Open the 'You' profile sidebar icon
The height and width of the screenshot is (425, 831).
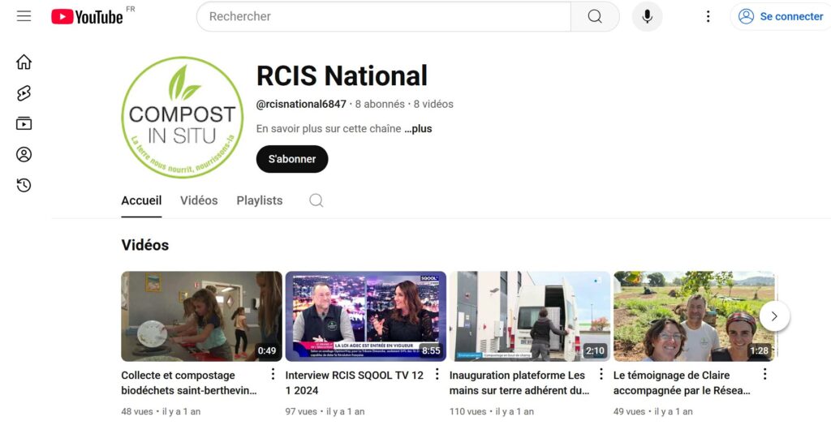pos(24,155)
